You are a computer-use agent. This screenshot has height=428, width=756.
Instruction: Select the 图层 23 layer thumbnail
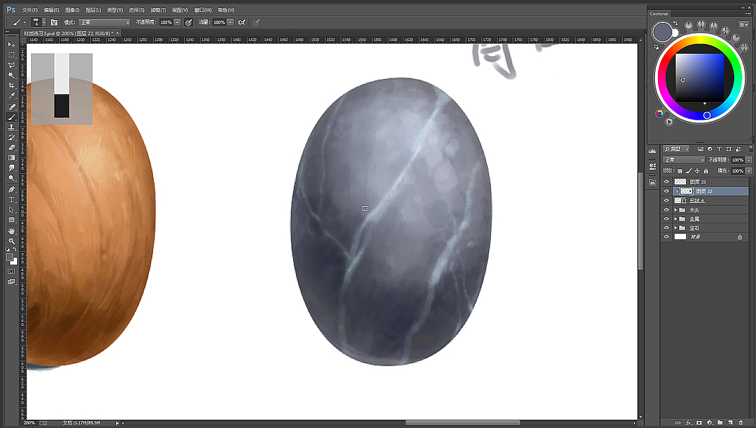point(680,182)
